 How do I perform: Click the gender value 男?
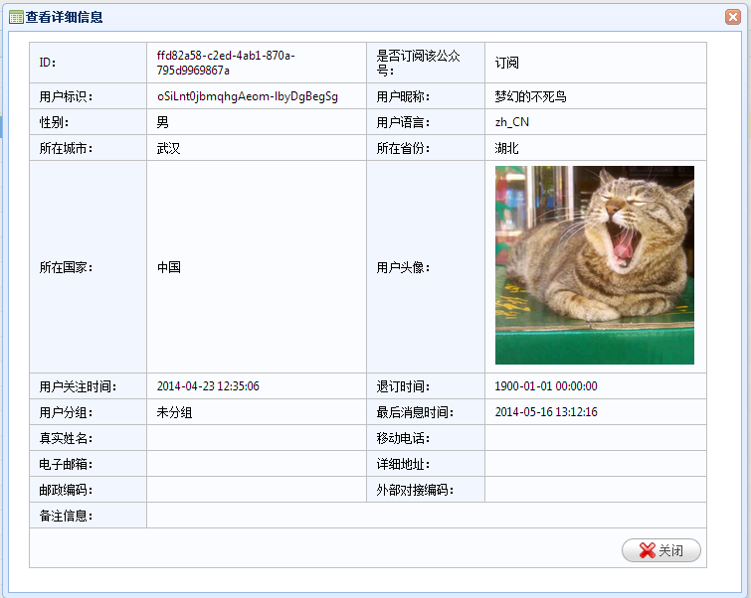(x=163, y=122)
